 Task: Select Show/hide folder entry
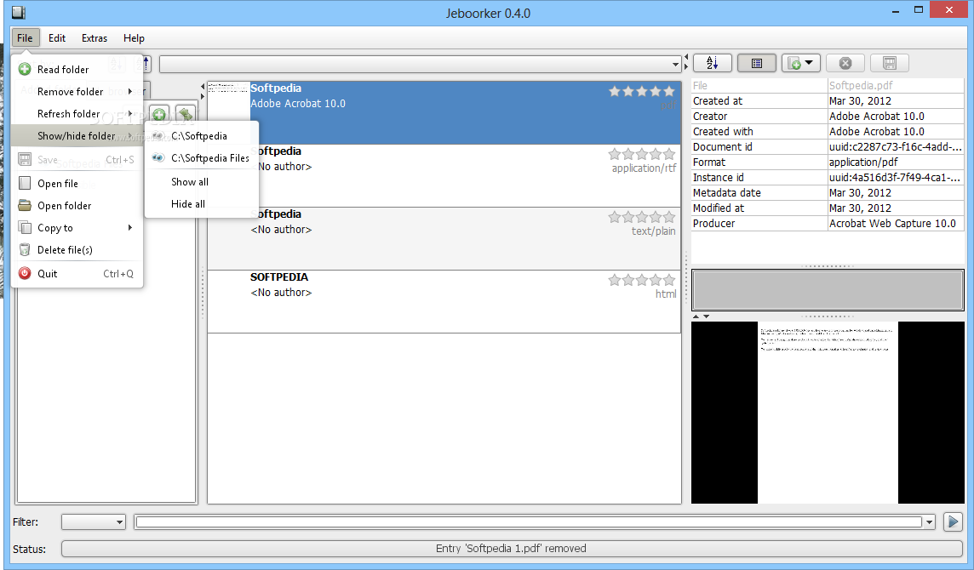77,136
